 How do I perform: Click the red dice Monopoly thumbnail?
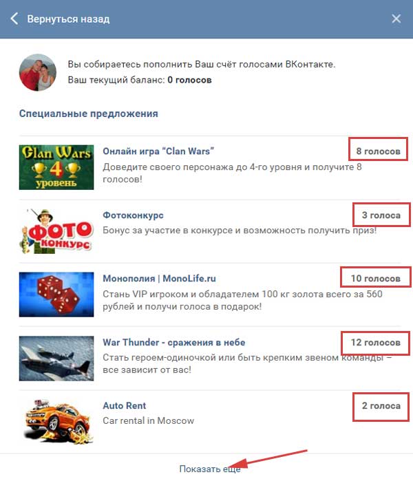pyautogui.click(x=56, y=295)
